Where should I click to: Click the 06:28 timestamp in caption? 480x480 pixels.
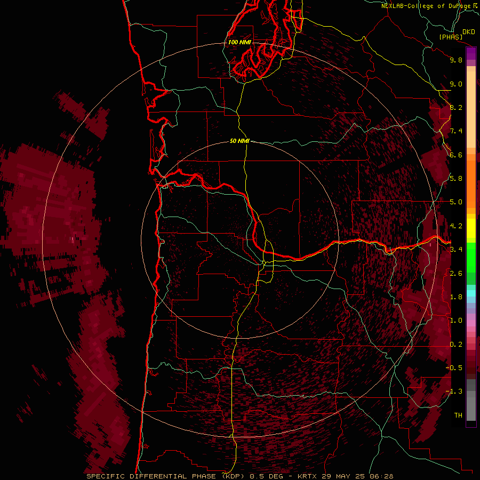pyautogui.click(x=381, y=476)
